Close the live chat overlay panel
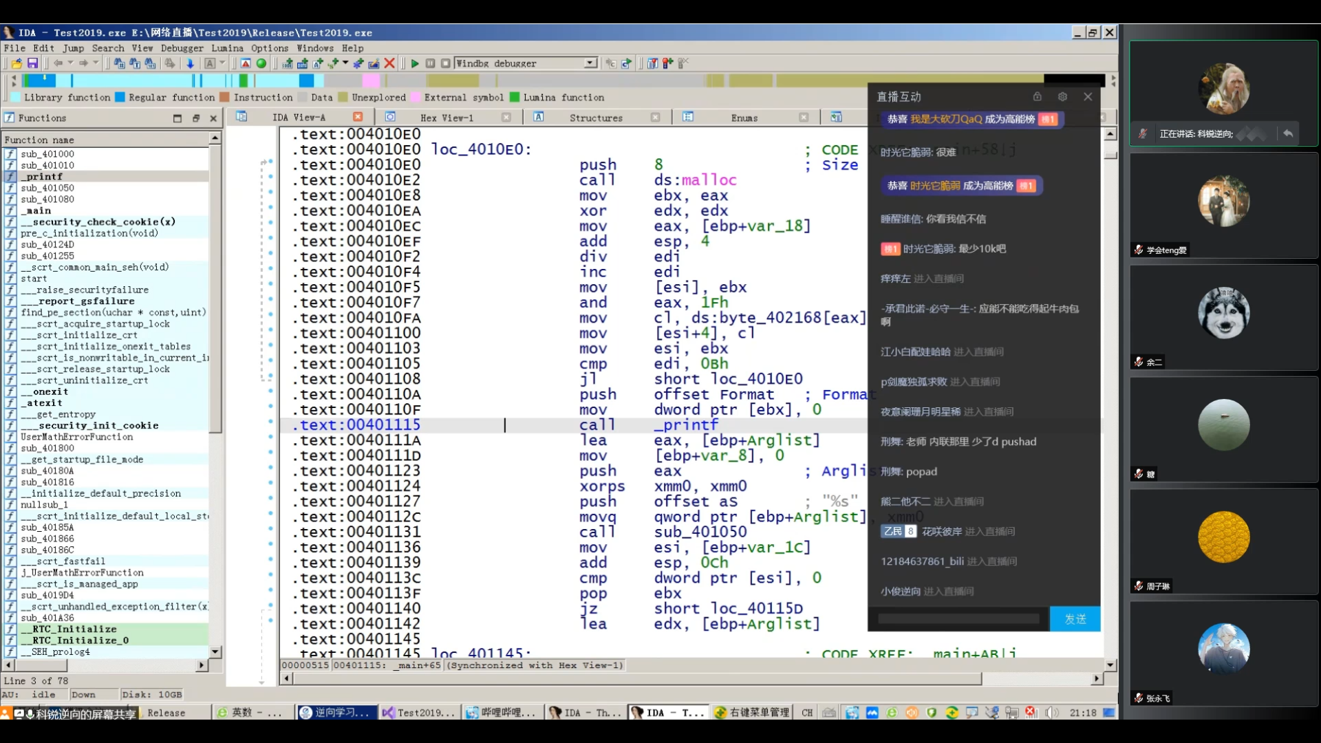The width and height of the screenshot is (1321, 743). click(1088, 96)
